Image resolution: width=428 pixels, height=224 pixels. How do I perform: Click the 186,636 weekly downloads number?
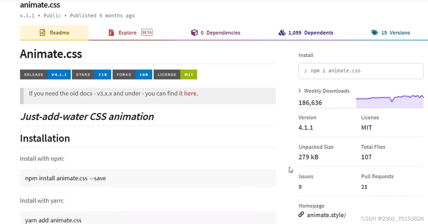[310, 103]
